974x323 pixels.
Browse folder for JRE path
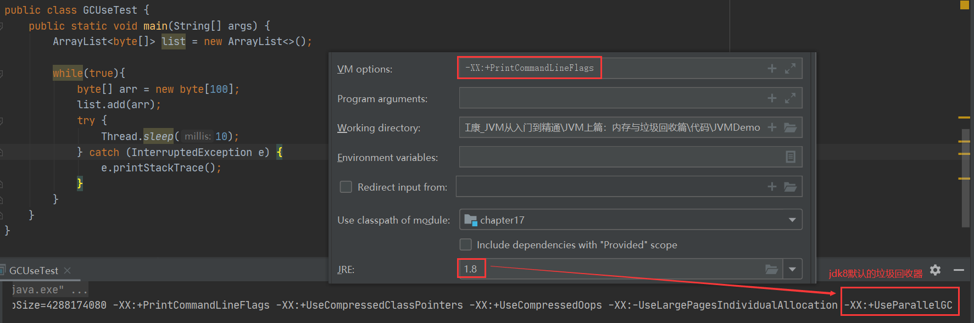771,269
